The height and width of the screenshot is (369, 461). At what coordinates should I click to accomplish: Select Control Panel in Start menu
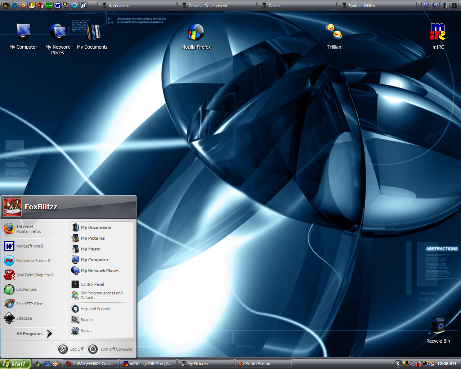point(92,284)
